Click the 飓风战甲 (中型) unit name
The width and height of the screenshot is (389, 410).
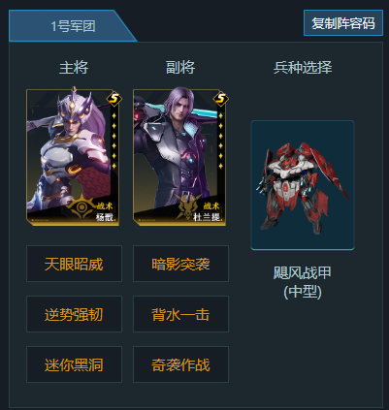[x=303, y=282]
